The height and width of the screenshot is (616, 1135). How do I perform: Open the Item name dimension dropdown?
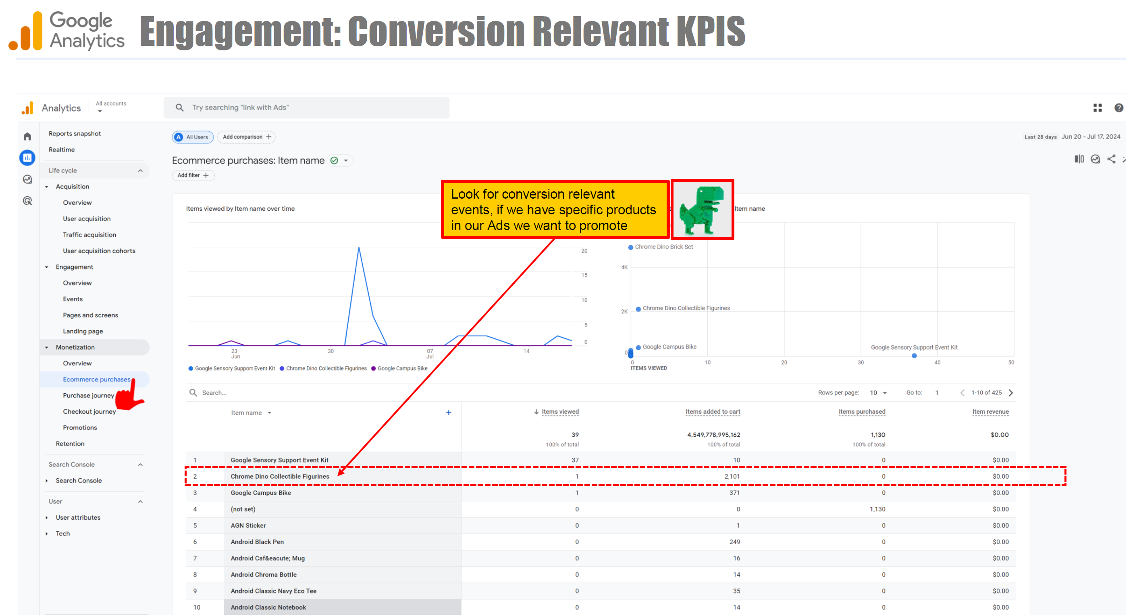pyautogui.click(x=251, y=413)
